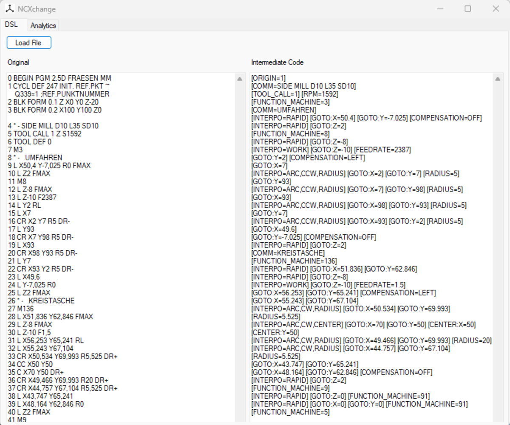Click the Original panel vertical scrollbar track
Image resolution: width=510 pixels, height=425 pixels.
[x=240, y=255]
